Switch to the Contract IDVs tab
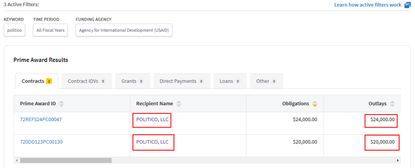 click(x=87, y=81)
